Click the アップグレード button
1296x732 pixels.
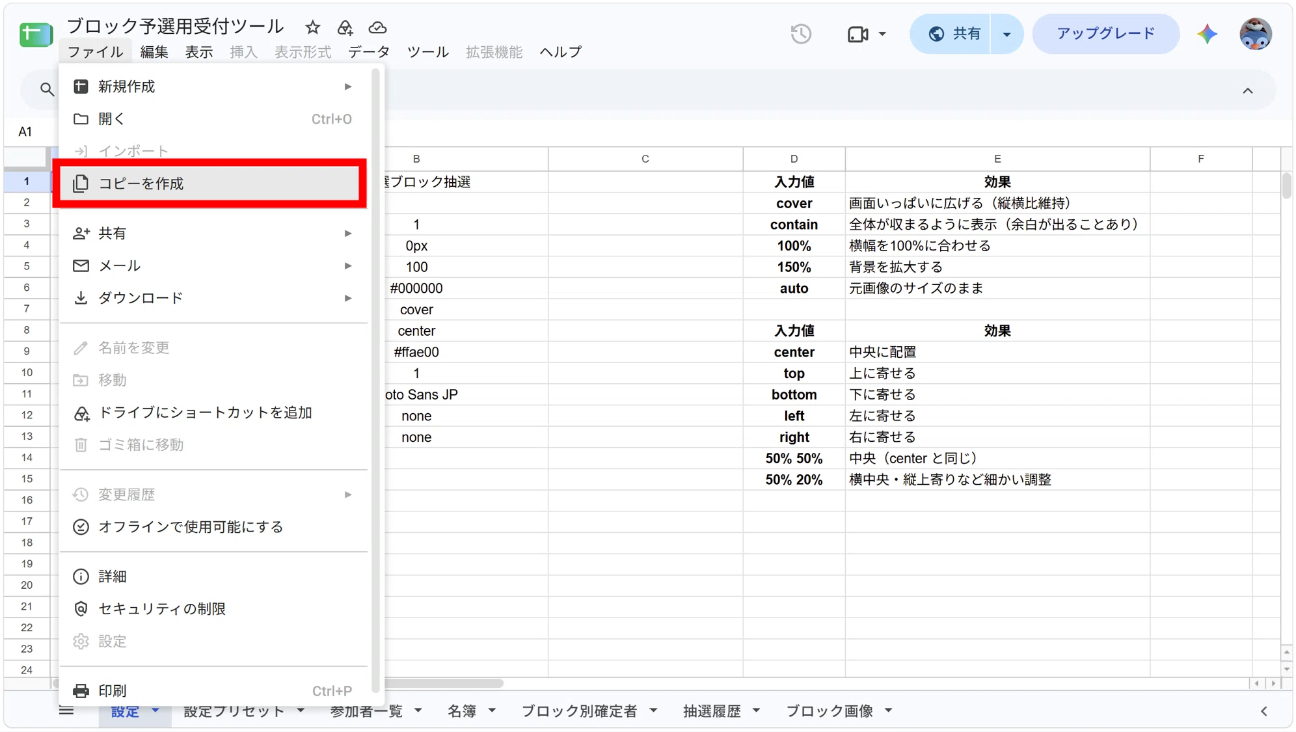1105,34
